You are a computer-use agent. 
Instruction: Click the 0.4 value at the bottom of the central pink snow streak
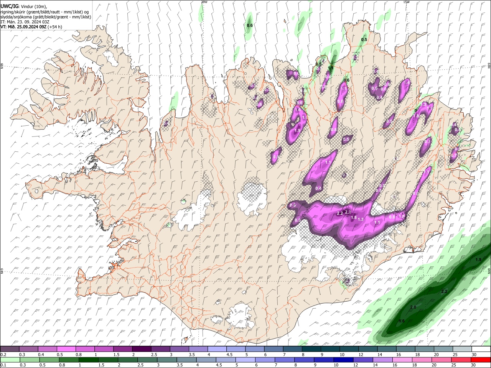(318, 188)
